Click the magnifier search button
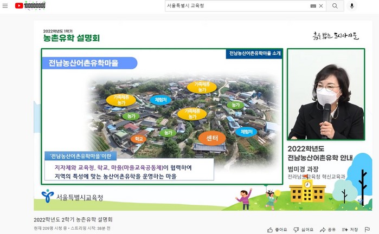This screenshot has height=234, width=379. coord(335,6)
